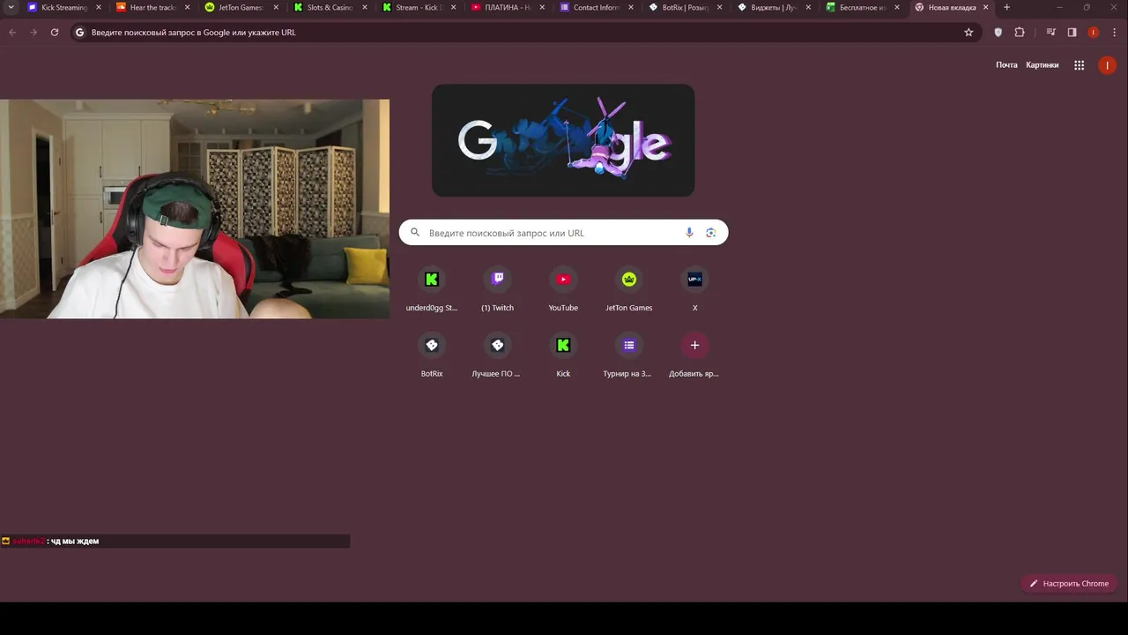Open the media controls icon
The width and height of the screenshot is (1128, 635).
pos(1051,33)
